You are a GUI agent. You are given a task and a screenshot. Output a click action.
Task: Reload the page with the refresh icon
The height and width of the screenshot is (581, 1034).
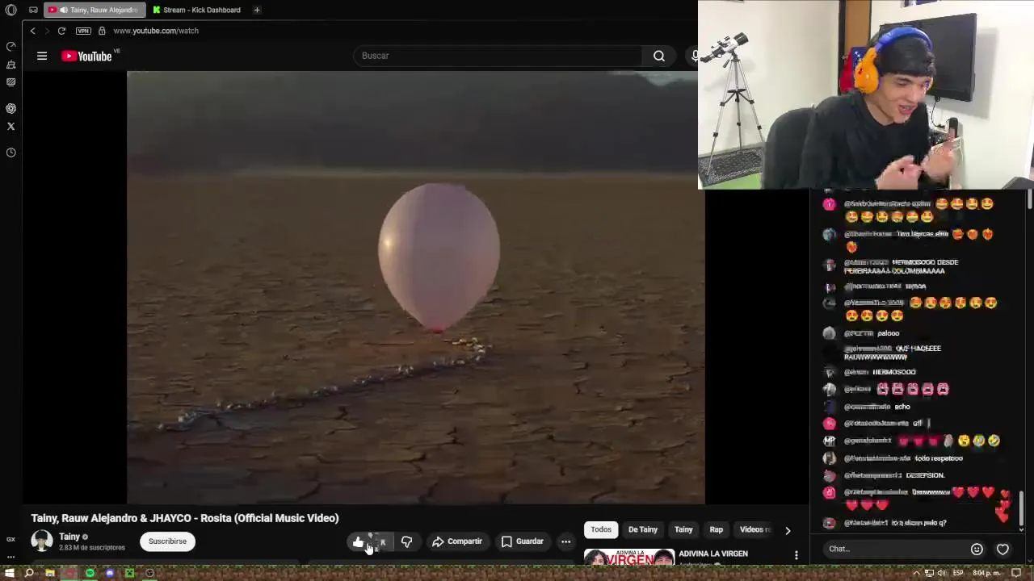point(61,31)
